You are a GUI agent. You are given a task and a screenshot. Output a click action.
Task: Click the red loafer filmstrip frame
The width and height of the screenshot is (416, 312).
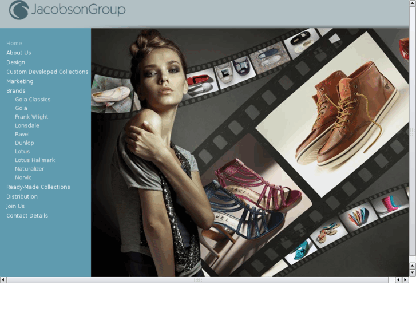201,84
